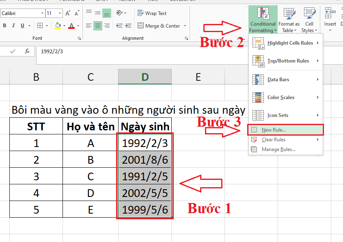343x242 pixels.
Task: Toggle Center horizontal alignment
Action: coord(98,26)
